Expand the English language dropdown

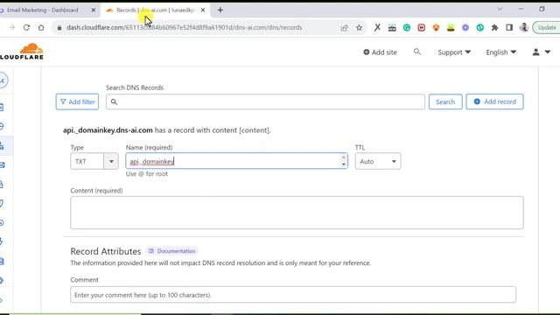click(500, 52)
